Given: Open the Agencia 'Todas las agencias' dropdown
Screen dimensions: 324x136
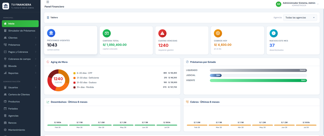Looking at the screenshot, I should [x=300, y=18].
